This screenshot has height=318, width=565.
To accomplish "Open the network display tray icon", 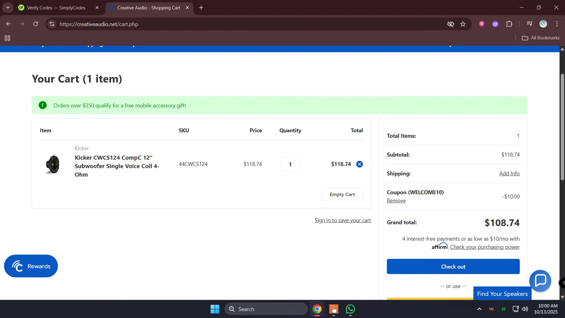I will click(516, 309).
